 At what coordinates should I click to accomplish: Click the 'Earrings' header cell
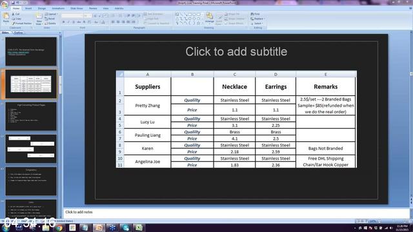coord(276,86)
